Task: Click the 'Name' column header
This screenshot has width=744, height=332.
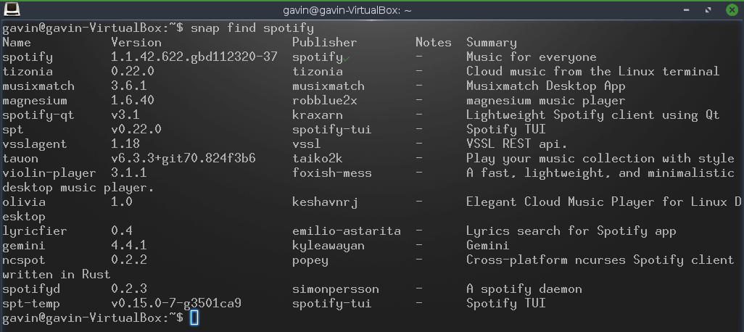Action: click(17, 43)
